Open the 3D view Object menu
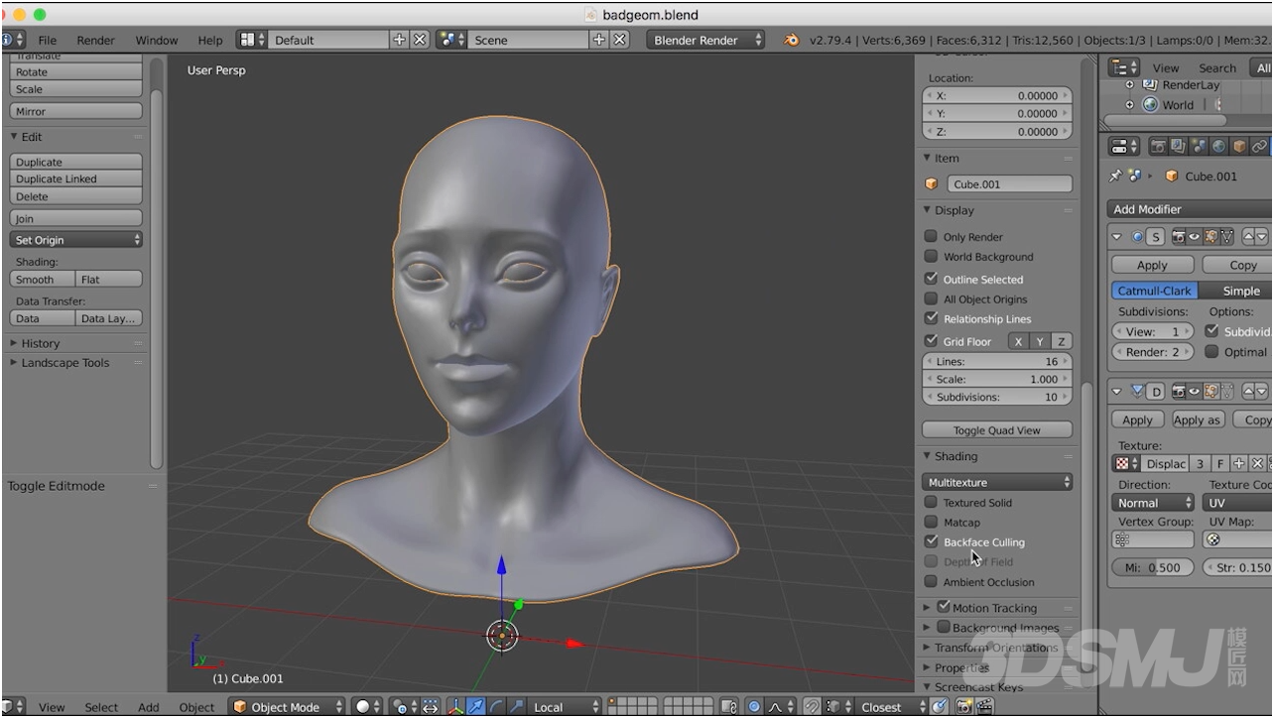Viewport: 1274px width, 718px height. 196,707
